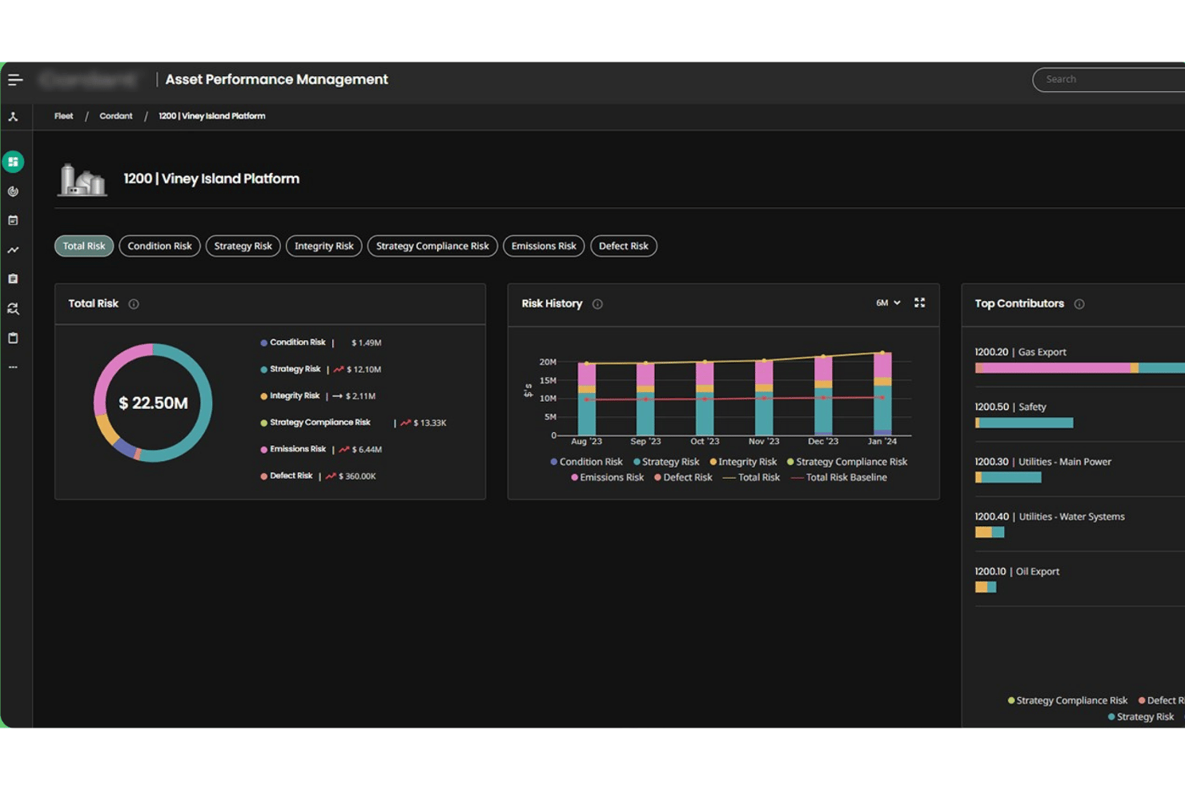1185x790 pixels.
Task: Toggle Condition Risk in Risk History legend
Action: tap(587, 462)
